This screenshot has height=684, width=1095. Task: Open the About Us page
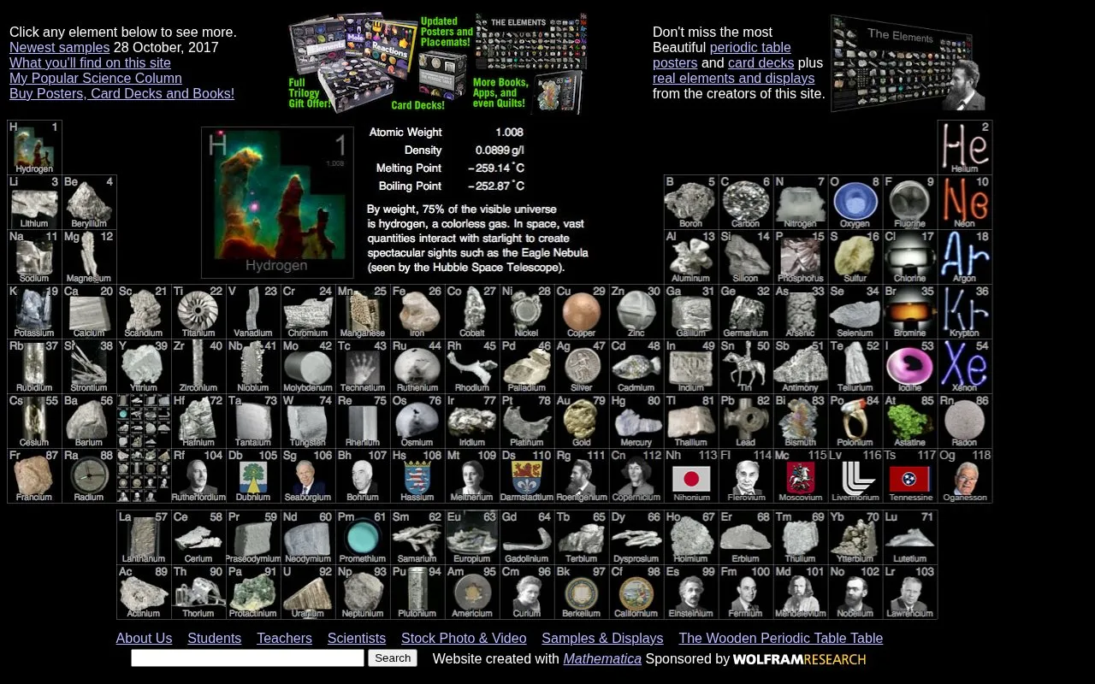pos(144,638)
